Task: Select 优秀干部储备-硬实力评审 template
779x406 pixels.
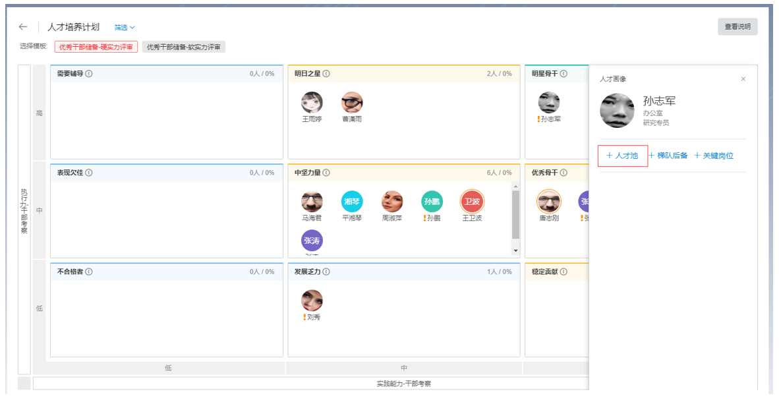Action: [96, 47]
